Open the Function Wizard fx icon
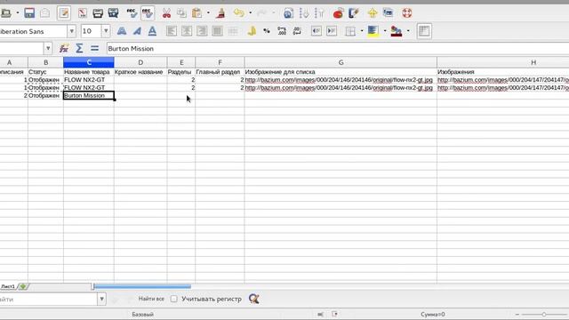Screen dimensions: 569x320 point(64,49)
